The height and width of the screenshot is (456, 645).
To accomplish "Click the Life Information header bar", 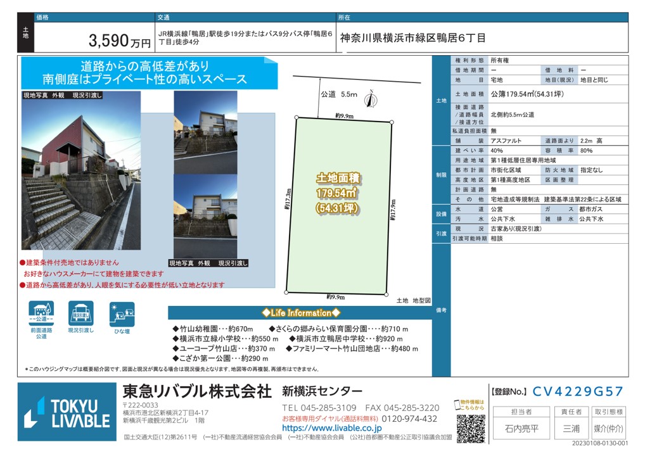I will [301, 313].
